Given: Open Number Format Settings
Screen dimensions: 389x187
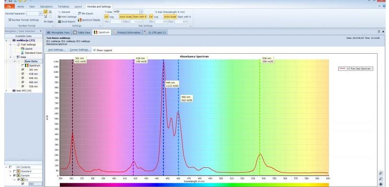Looking at the screenshot, I should click(x=23, y=20).
